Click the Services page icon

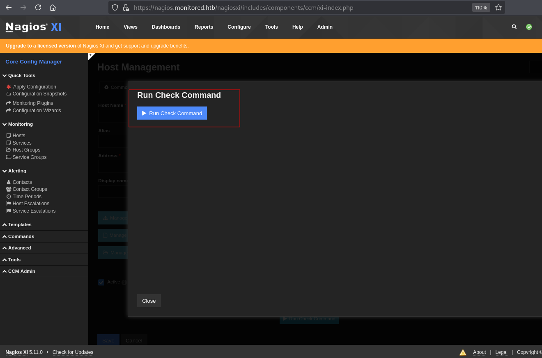coord(9,143)
